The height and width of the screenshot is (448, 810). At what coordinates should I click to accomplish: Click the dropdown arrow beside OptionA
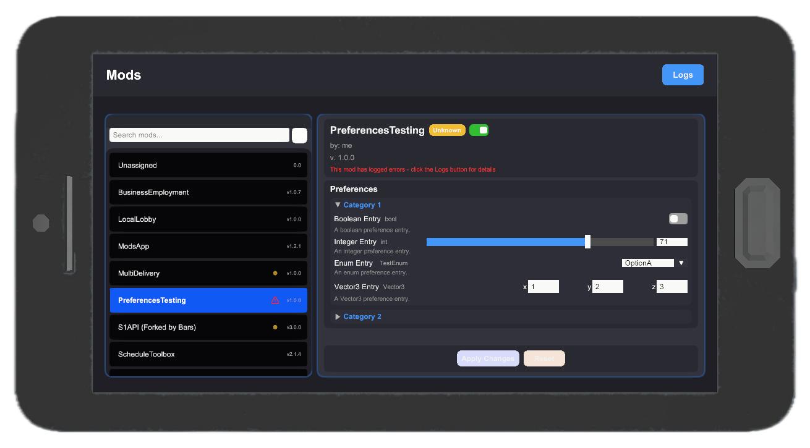pyautogui.click(x=681, y=262)
